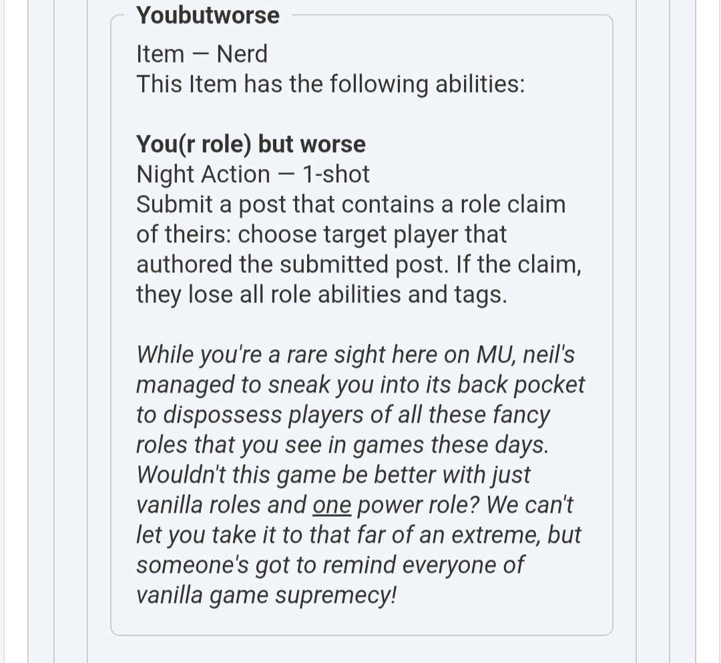721x663 pixels.
Task: Click the line starting "let you take it"
Action: pyautogui.click(x=358, y=535)
